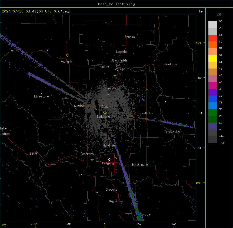The image size is (233, 228).
Task: Click the Stettler label
Action: pyautogui.click(x=171, y=64)
